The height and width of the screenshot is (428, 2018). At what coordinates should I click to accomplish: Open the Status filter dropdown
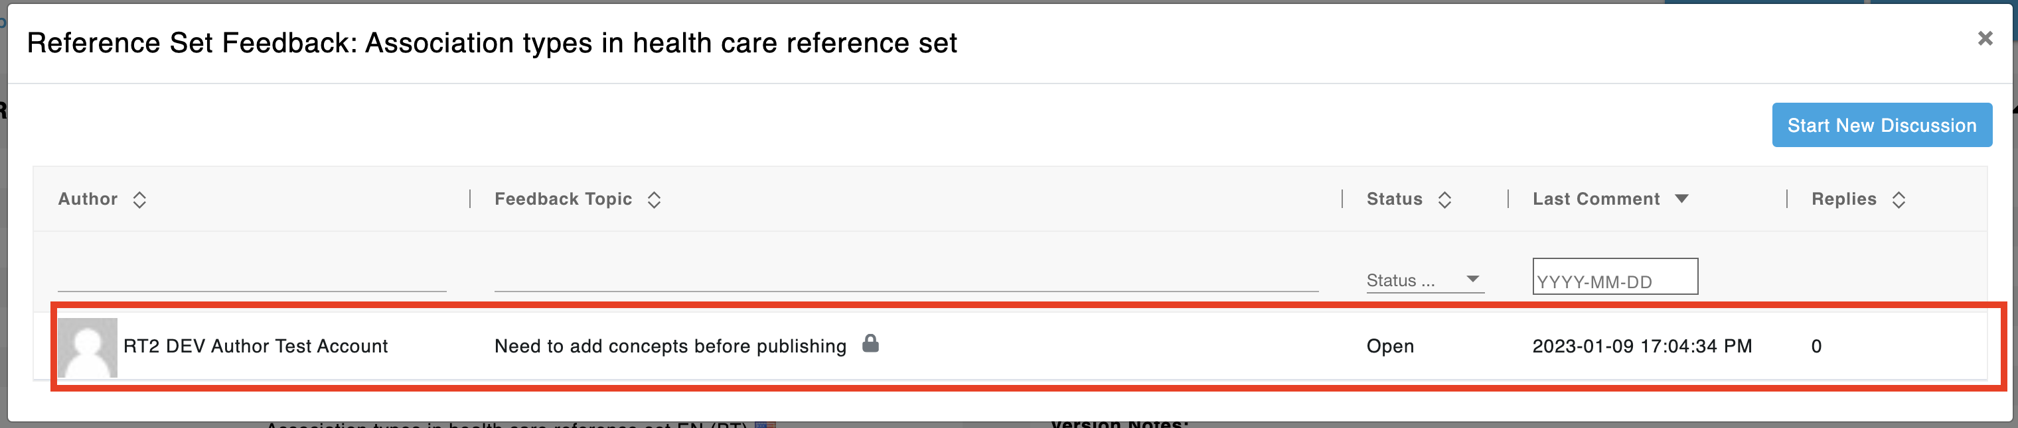[1424, 280]
